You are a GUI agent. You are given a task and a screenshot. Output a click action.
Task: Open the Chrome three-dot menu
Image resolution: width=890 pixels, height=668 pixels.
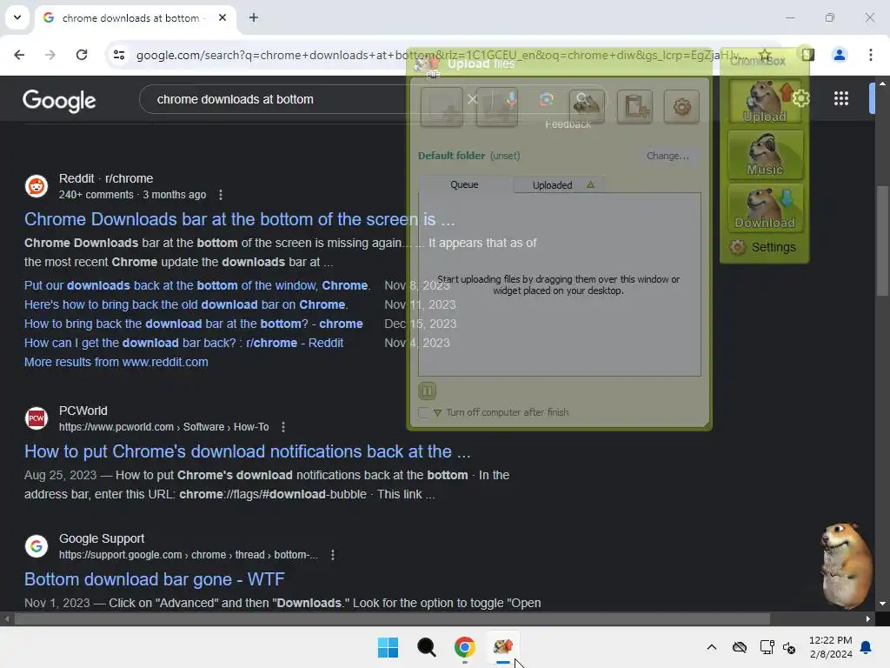pyautogui.click(x=870, y=55)
